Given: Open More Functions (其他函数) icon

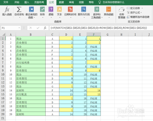Looking at the screenshot, I should 109,9.
